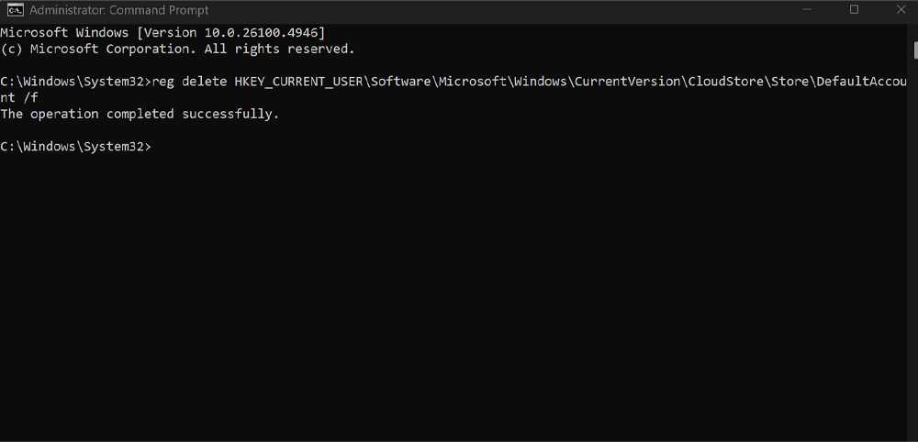
Task: Minimize the Command Prompt window
Action: tap(812, 10)
